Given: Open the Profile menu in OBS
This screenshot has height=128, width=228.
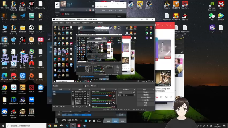Looking at the screenshot, I should [76, 23].
